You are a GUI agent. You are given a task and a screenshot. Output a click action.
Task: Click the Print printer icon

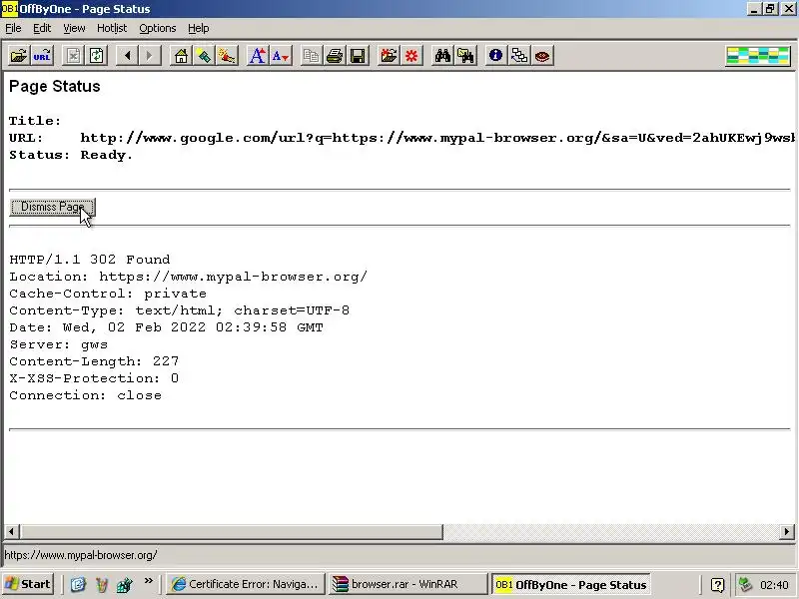click(x=335, y=56)
